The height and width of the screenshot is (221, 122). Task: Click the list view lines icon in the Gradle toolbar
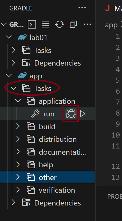click(x=46, y=25)
